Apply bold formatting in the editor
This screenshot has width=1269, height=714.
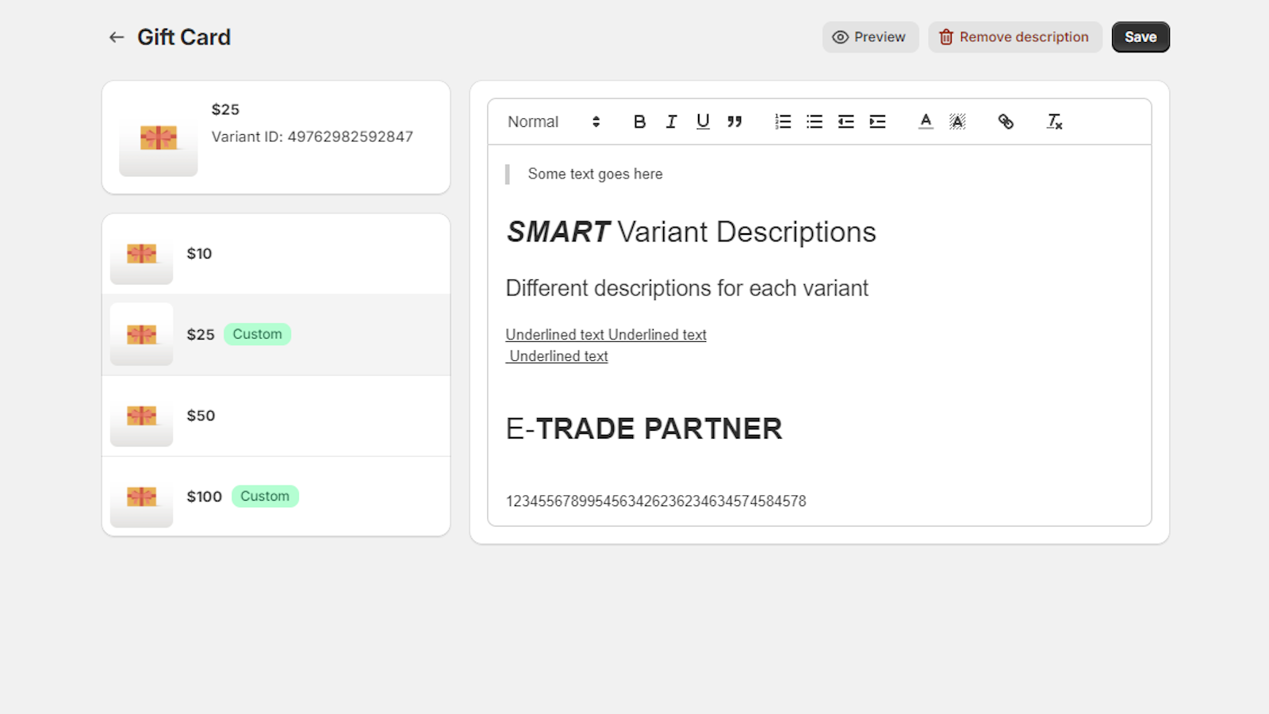point(639,121)
